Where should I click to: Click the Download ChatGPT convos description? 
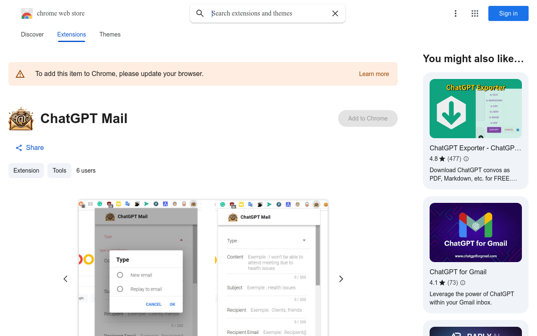pos(473,174)
